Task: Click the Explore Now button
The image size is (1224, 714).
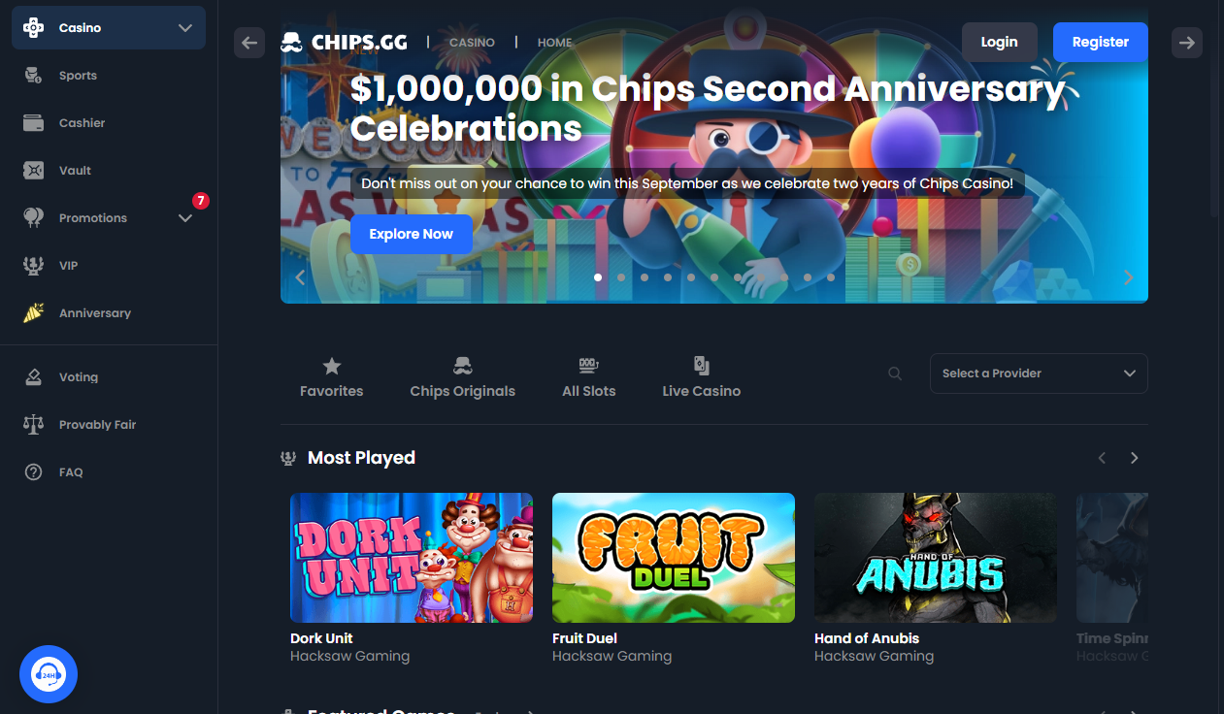Action: pyautogui.click(x=412, y=234)
